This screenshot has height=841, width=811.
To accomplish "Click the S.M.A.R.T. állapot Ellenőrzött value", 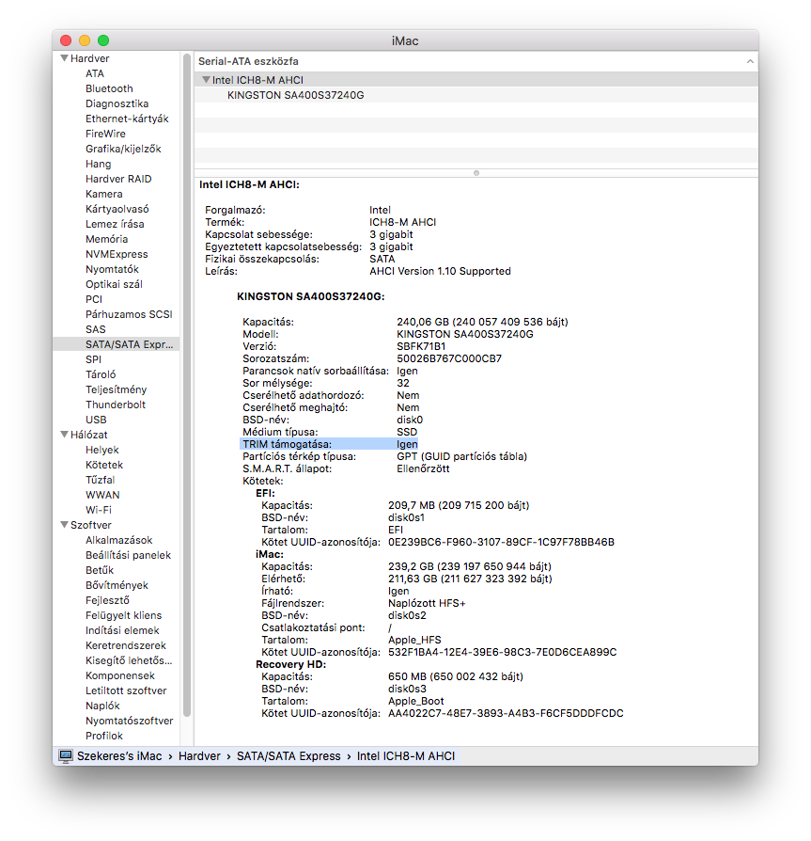I will click(423, 468).
